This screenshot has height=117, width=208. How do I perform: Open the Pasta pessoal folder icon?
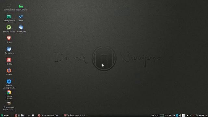click(9, 17)
